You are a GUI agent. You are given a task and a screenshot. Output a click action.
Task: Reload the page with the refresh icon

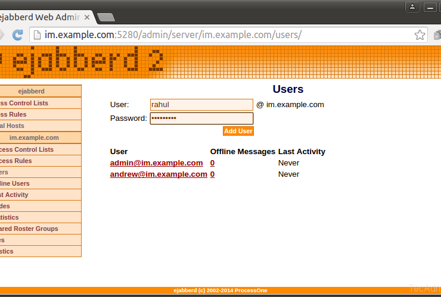[x=18, y=35]
